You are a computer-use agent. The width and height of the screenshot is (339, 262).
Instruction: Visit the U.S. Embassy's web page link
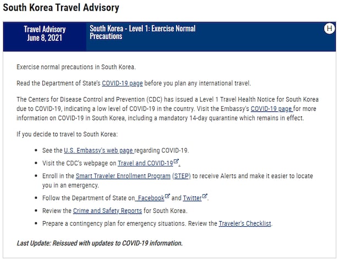99,150
